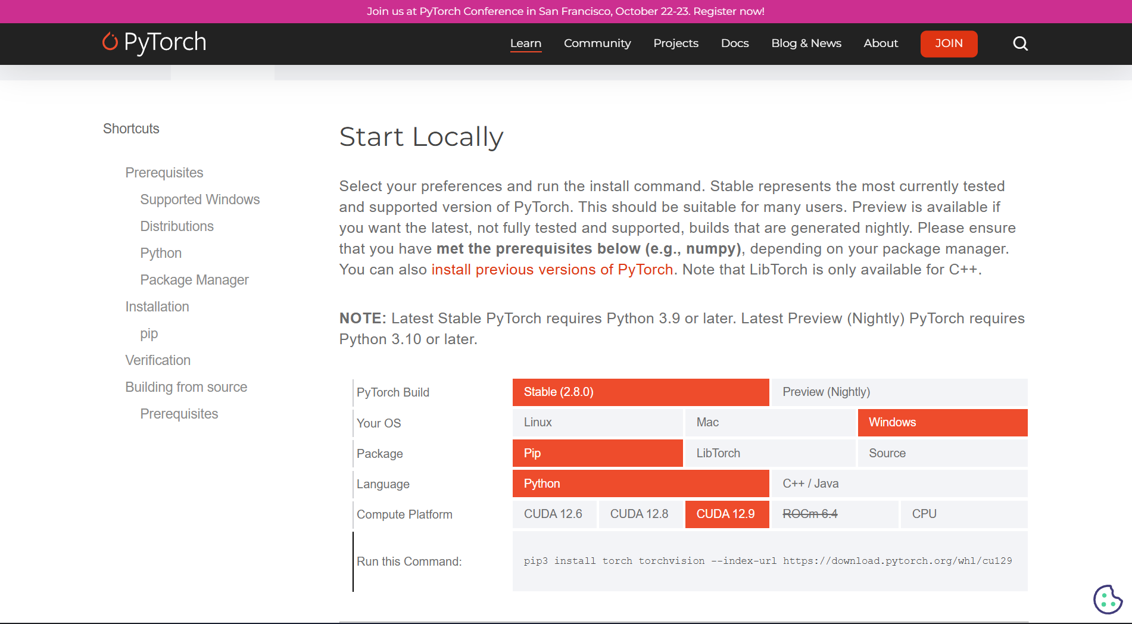The width and height of the screenshot is (1132, 624).
Task: Follow install previous versions of PyTorch link
Action: (x=552, y=270)
